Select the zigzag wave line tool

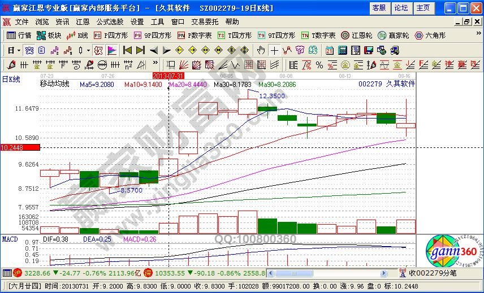[236, 65]
